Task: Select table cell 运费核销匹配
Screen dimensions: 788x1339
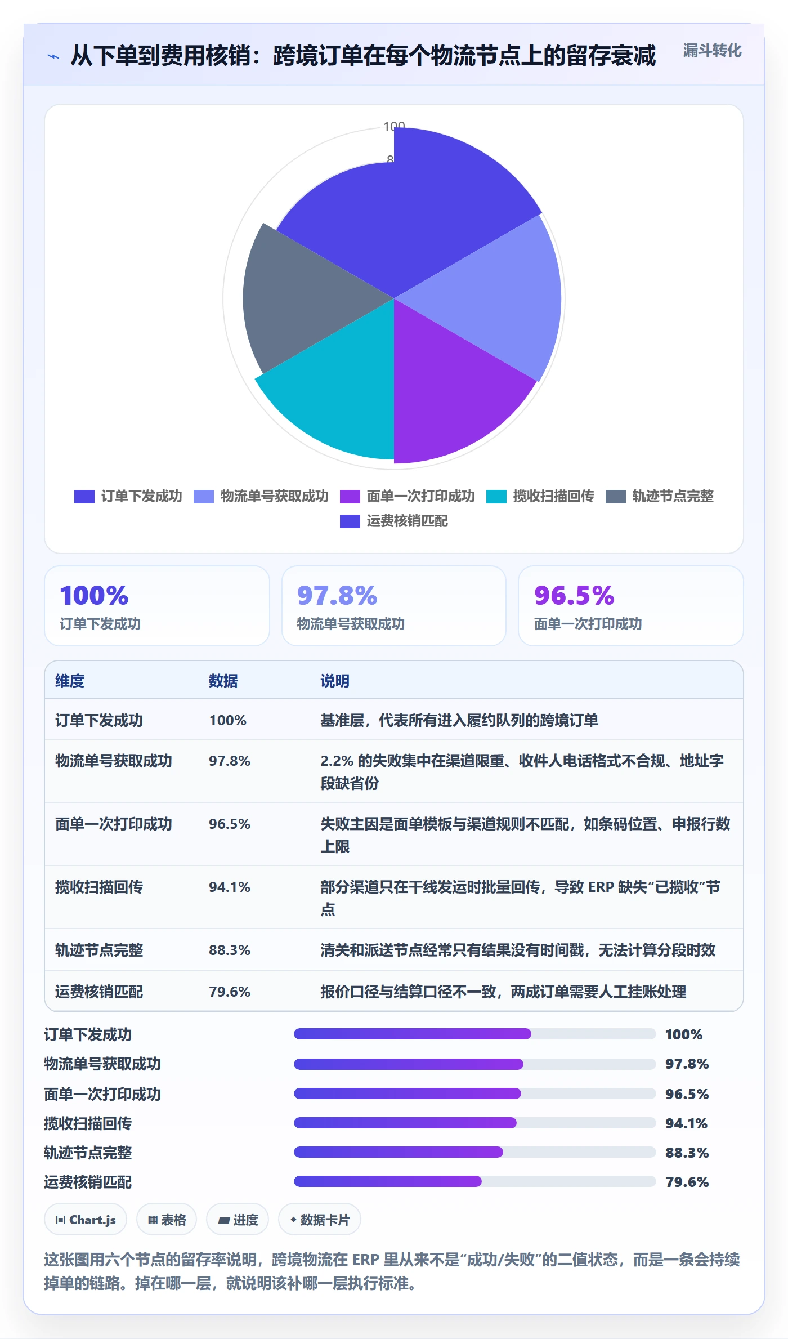Action: (99, 992)
